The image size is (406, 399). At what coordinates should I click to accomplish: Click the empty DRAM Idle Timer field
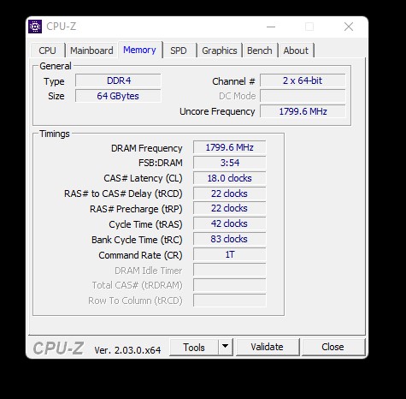tap(230, 270)
